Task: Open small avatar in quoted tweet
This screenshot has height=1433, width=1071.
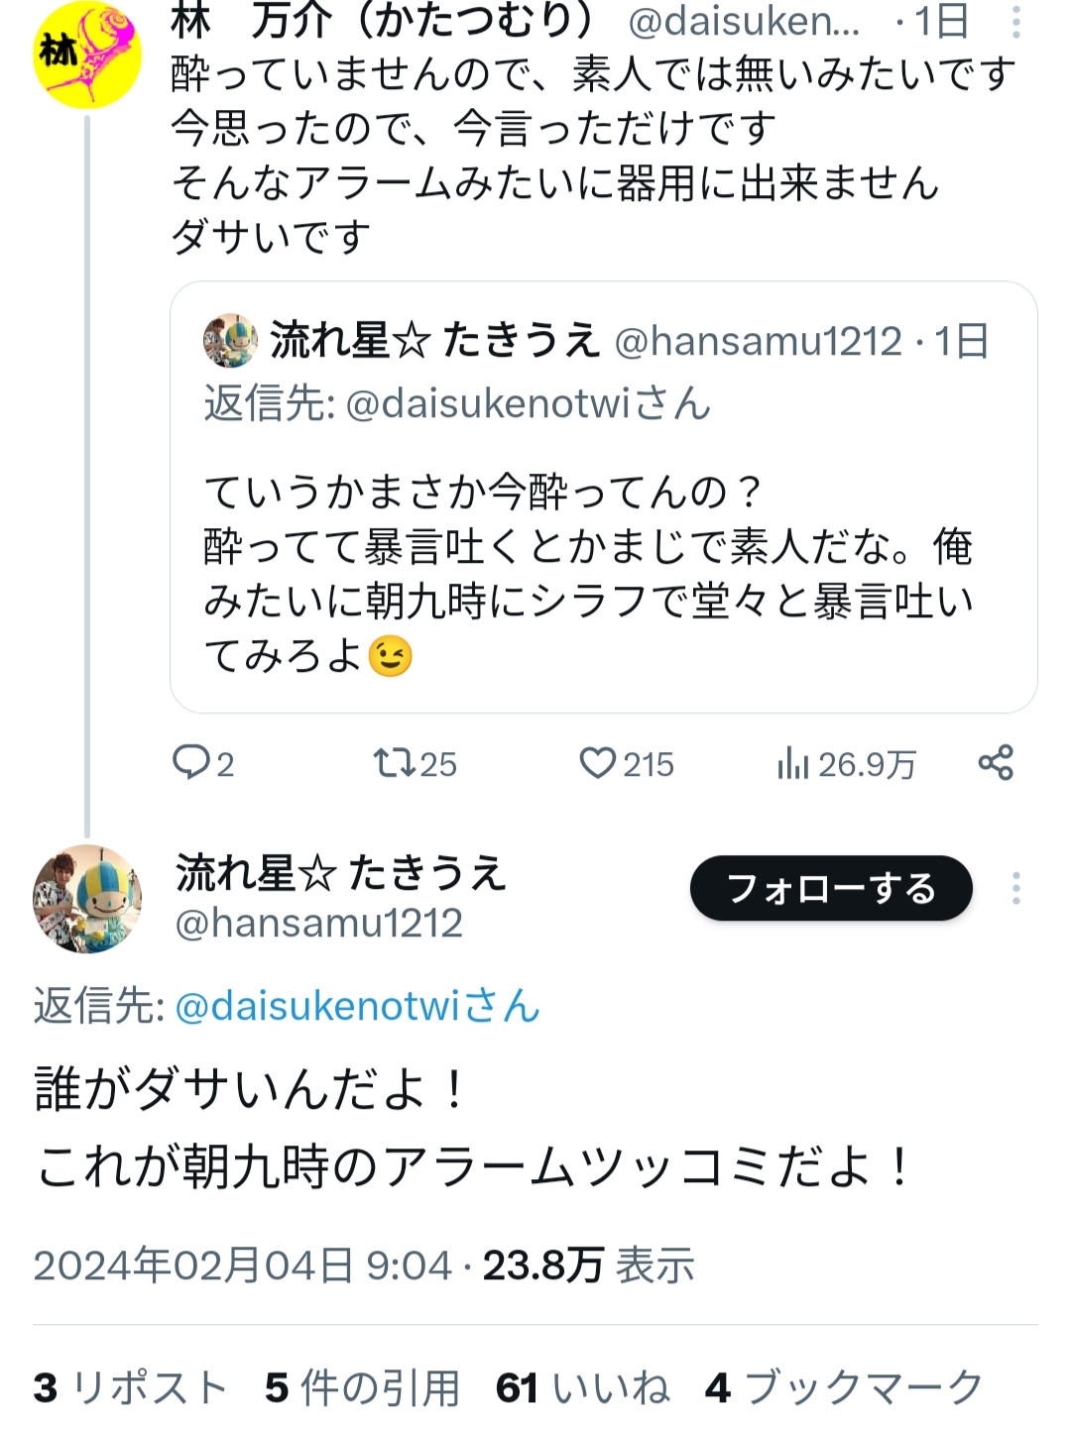Action: [230, 341]
